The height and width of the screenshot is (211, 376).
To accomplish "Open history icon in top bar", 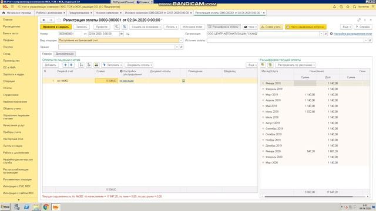I will [341, 6].
